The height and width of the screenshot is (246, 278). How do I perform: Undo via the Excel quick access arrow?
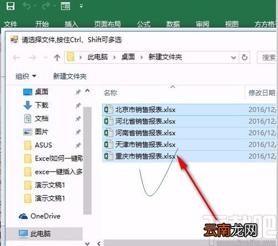[27, 6]
